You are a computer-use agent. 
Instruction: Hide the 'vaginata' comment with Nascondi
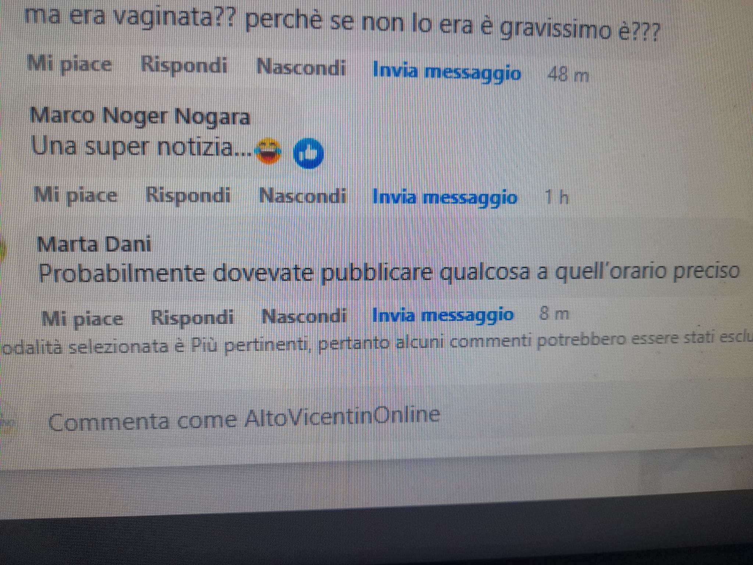[301, 68]
